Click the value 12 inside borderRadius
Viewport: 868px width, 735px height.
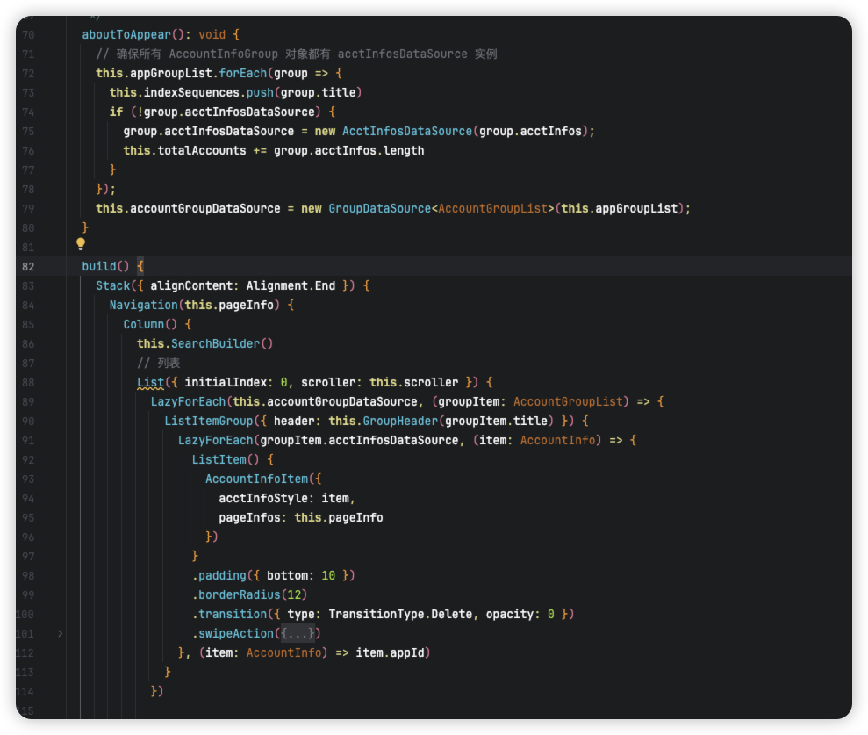(x=297, y=594)
